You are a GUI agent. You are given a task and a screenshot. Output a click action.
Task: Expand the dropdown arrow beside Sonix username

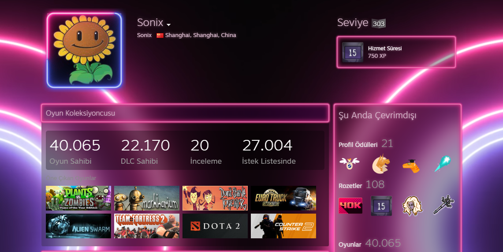[168, 25]
